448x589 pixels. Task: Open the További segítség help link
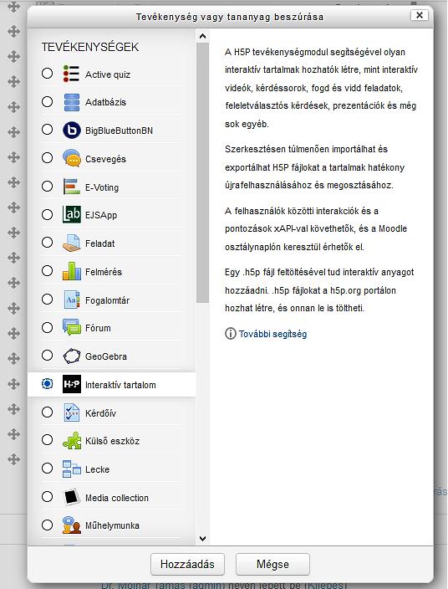(x=272, y=334)
